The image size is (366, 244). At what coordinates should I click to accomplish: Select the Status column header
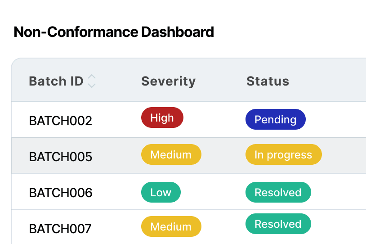coord(268,81)
